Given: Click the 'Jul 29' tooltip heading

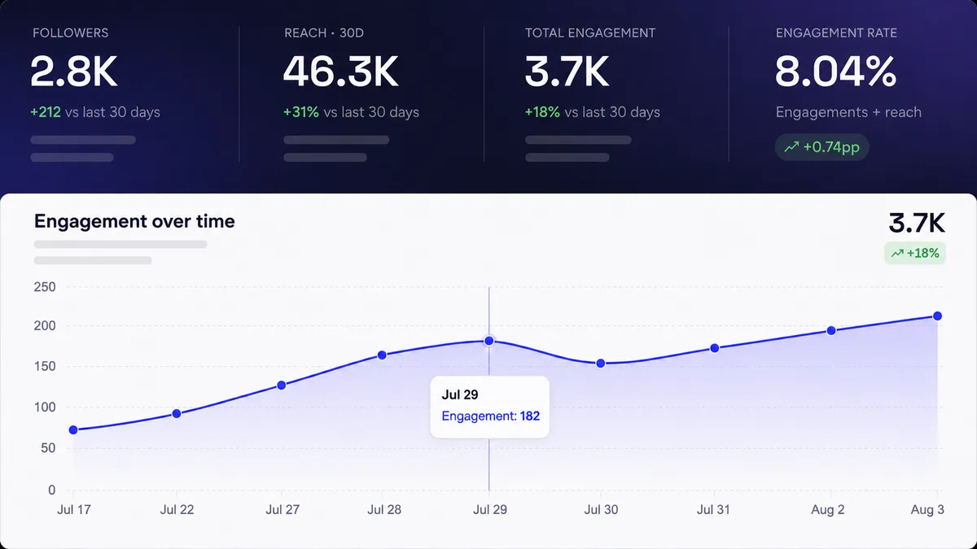Looking at the screenshot, I should pos(459,394).
